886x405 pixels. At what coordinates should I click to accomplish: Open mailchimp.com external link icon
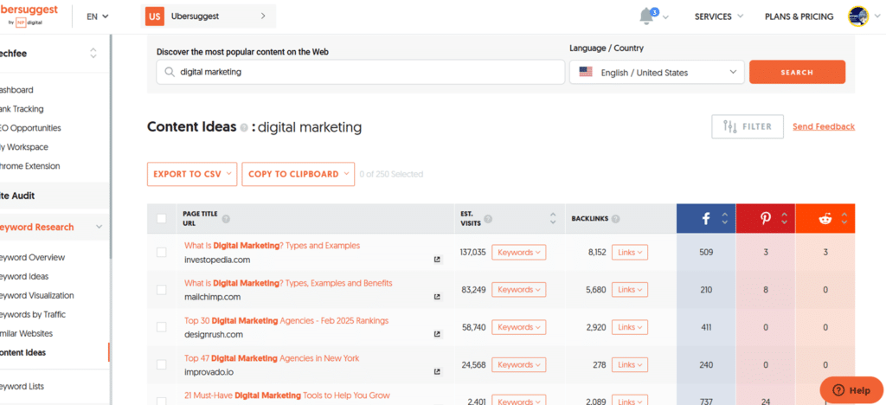point(437,297)
